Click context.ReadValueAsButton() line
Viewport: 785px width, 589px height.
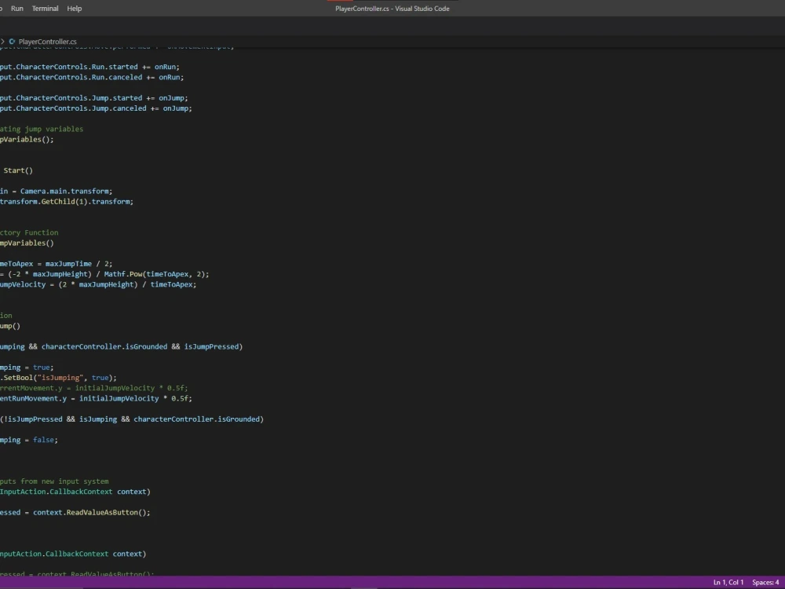75,512
